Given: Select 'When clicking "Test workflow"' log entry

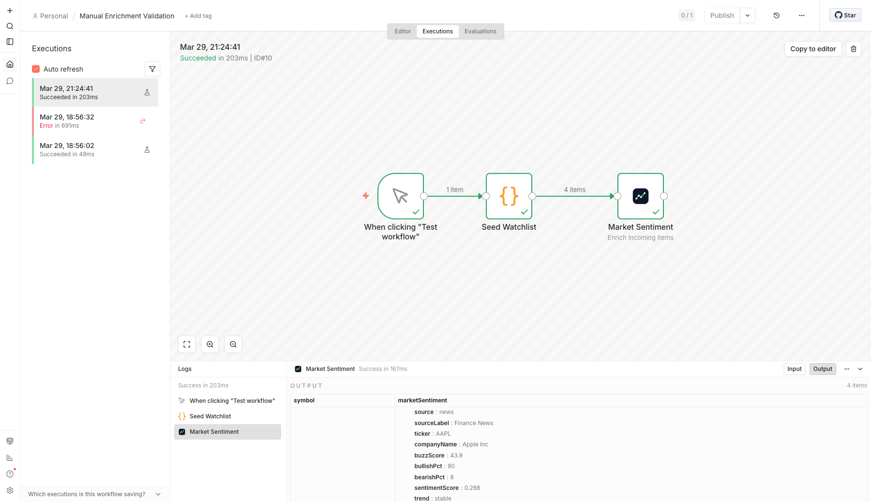Looking at the screenshot, I should coord(227,401).
